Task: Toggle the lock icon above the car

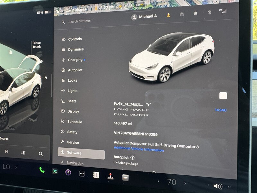Action: coord(11,52)
